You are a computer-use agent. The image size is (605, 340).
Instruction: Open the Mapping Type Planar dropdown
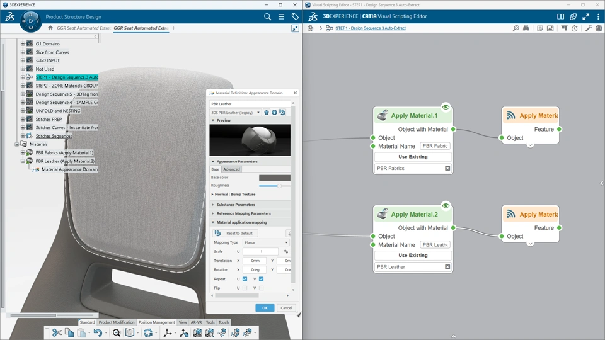tap(265, 242)
